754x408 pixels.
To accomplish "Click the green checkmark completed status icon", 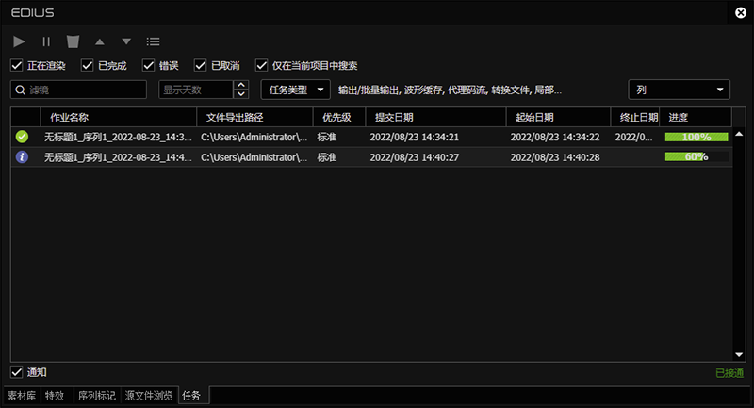I will pos(22,137).
